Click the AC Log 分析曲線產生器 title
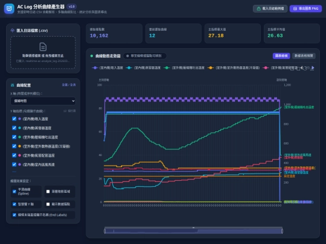Image resolution: width=326 pixels, height=244 pixels. tap(41, 7)
